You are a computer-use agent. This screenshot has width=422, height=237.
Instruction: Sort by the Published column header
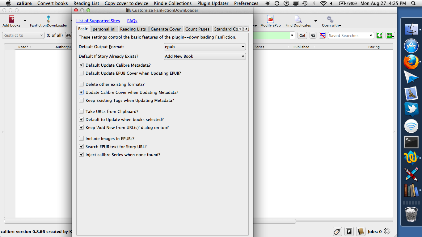point(301,47)
